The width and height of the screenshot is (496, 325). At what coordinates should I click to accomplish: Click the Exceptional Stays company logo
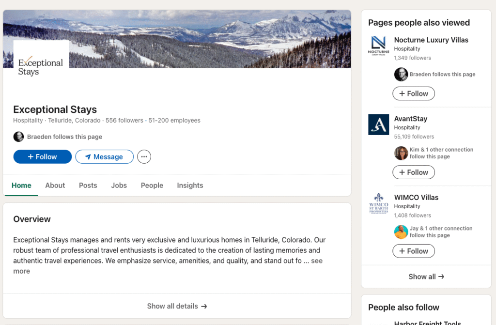click(x=41, y=67)
